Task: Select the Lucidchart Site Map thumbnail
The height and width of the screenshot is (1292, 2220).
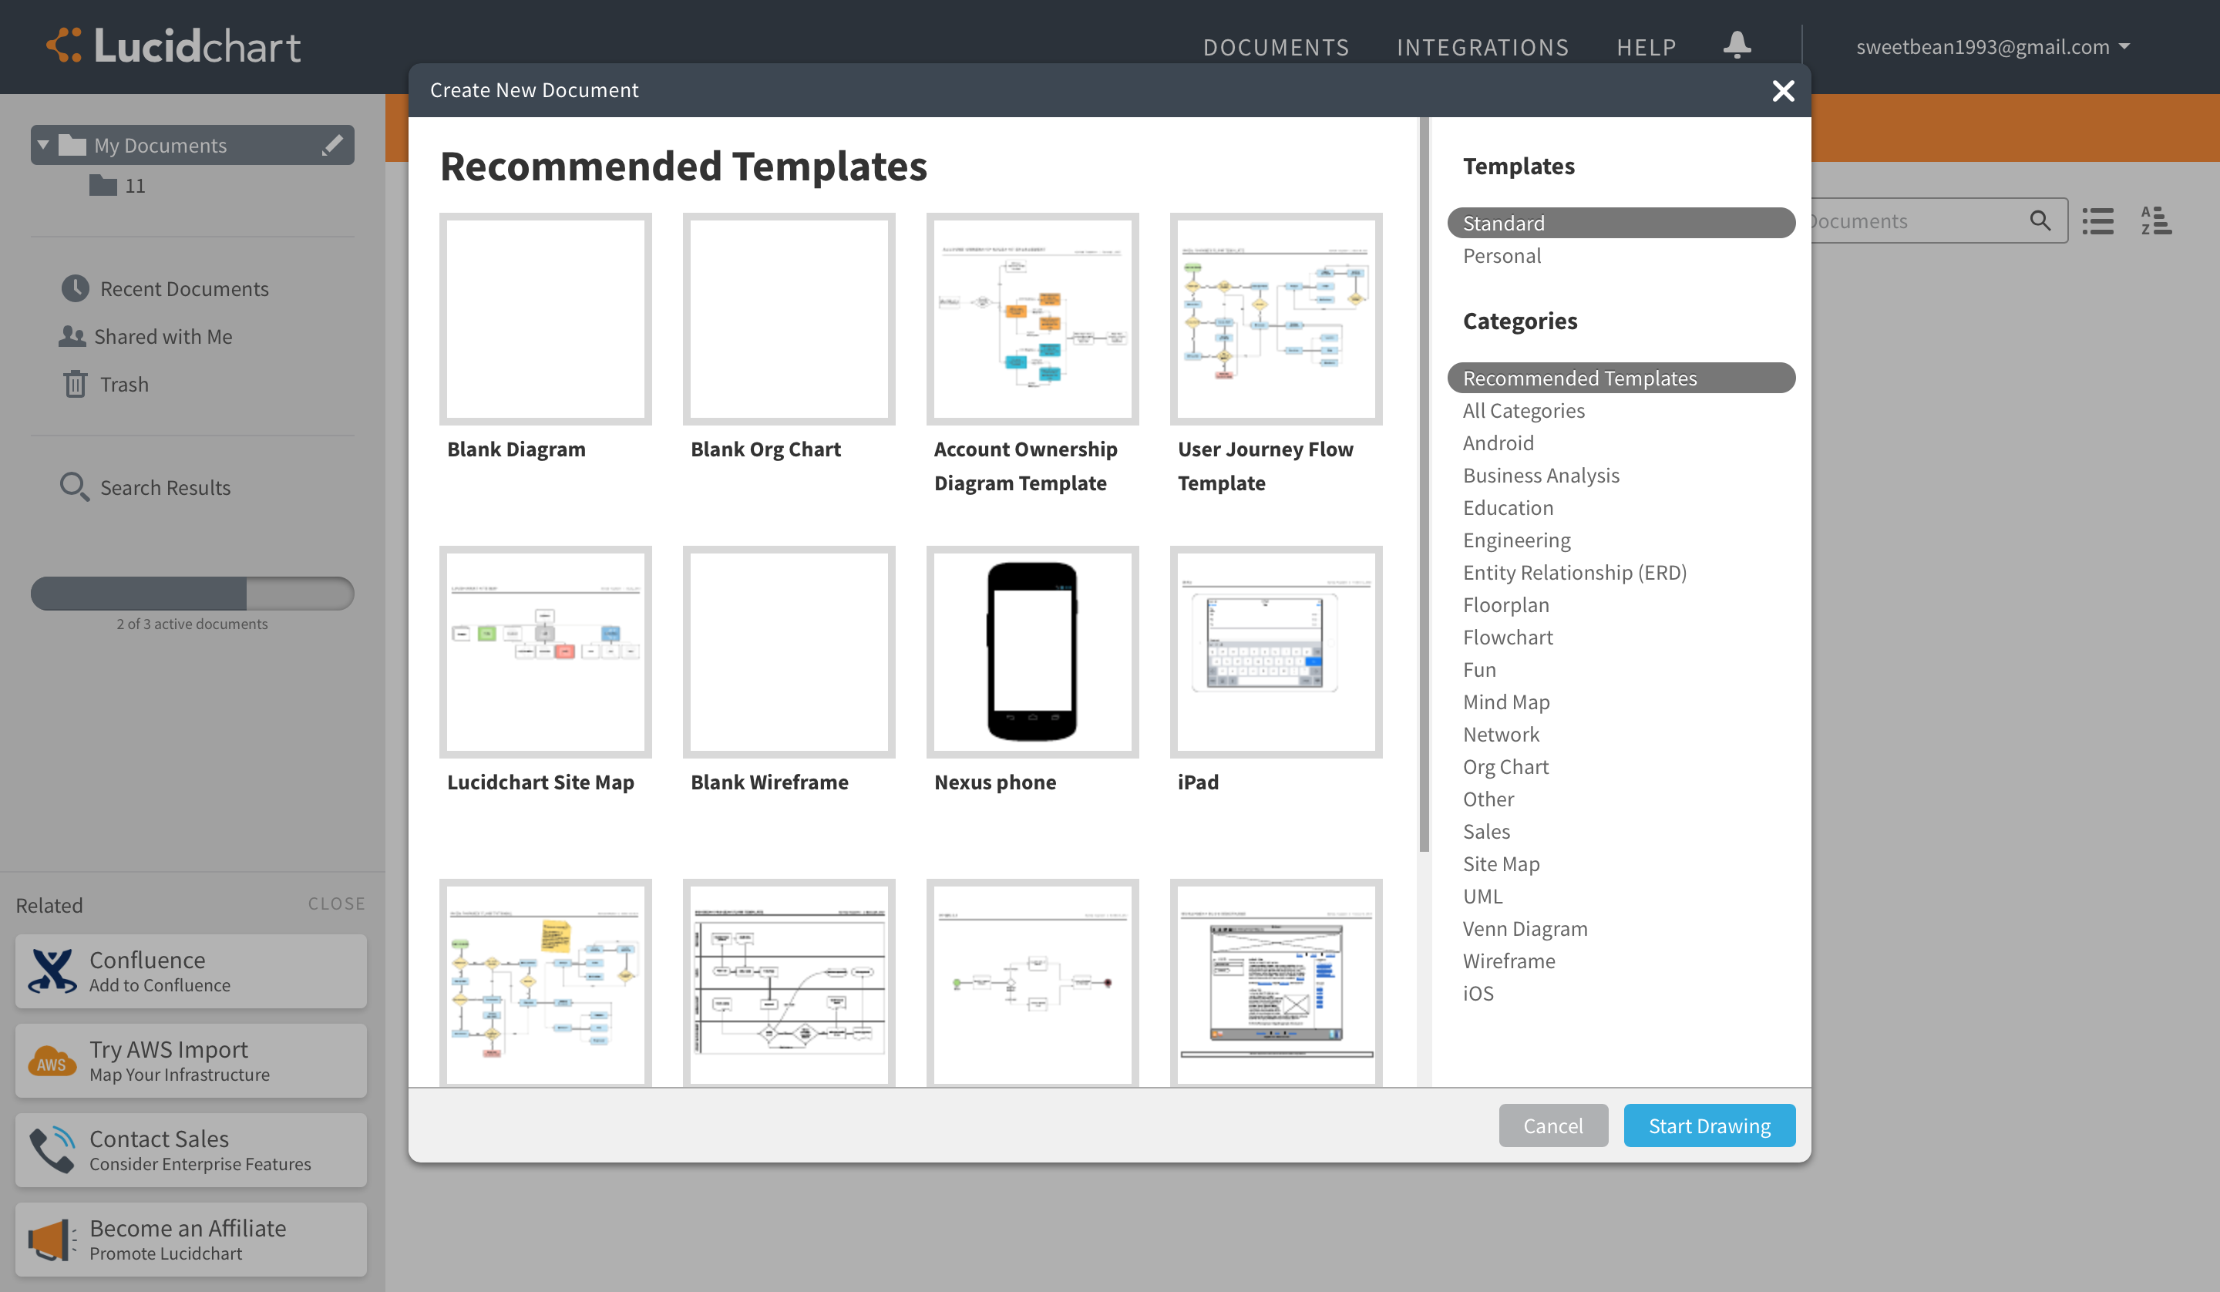Action: (x=545, y=652)
